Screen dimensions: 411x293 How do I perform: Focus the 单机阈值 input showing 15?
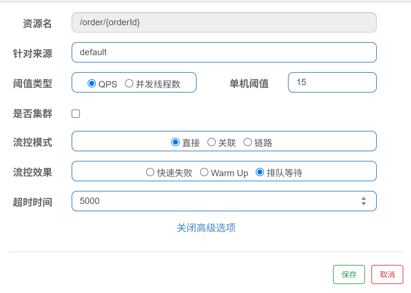click(x=332, y=82)
